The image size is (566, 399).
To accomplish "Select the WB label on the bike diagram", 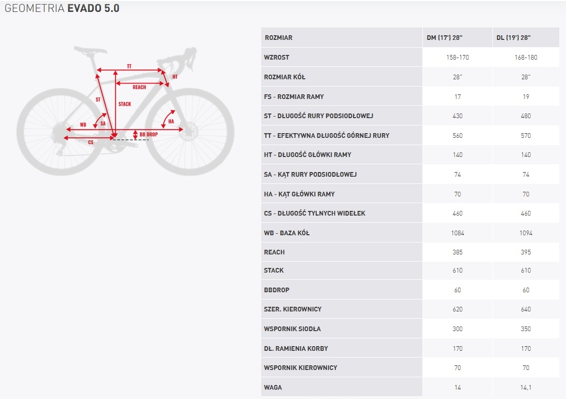I will coord(83,125).
